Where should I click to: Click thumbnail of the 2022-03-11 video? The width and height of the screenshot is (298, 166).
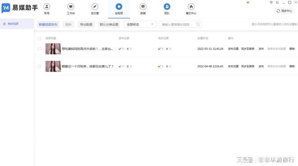coord(53,49)
